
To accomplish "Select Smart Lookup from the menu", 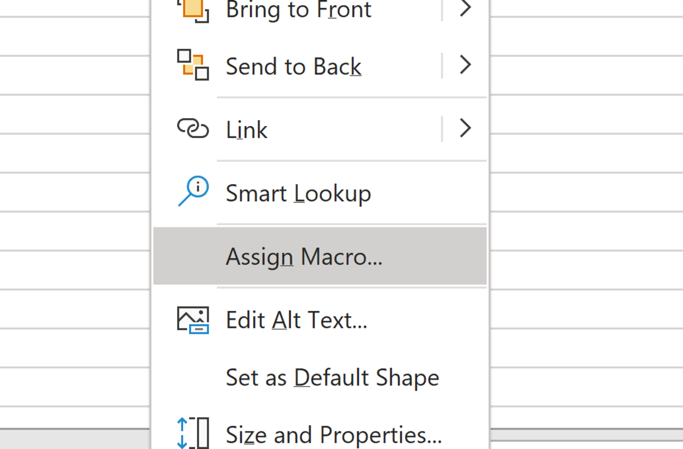I will click(x=298, y=193).
